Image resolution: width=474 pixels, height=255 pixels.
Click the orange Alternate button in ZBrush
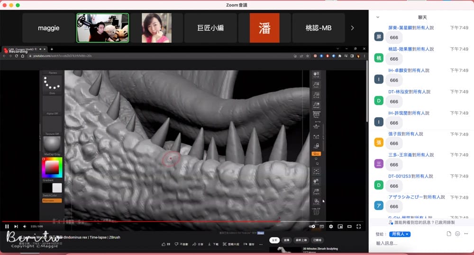click(x=52, y=201)
